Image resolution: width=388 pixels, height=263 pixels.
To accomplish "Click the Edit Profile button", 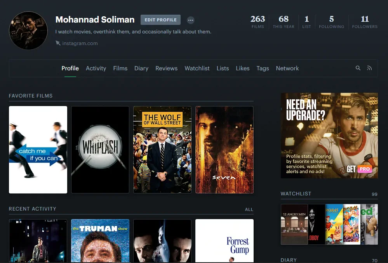I will click(160, 20).
